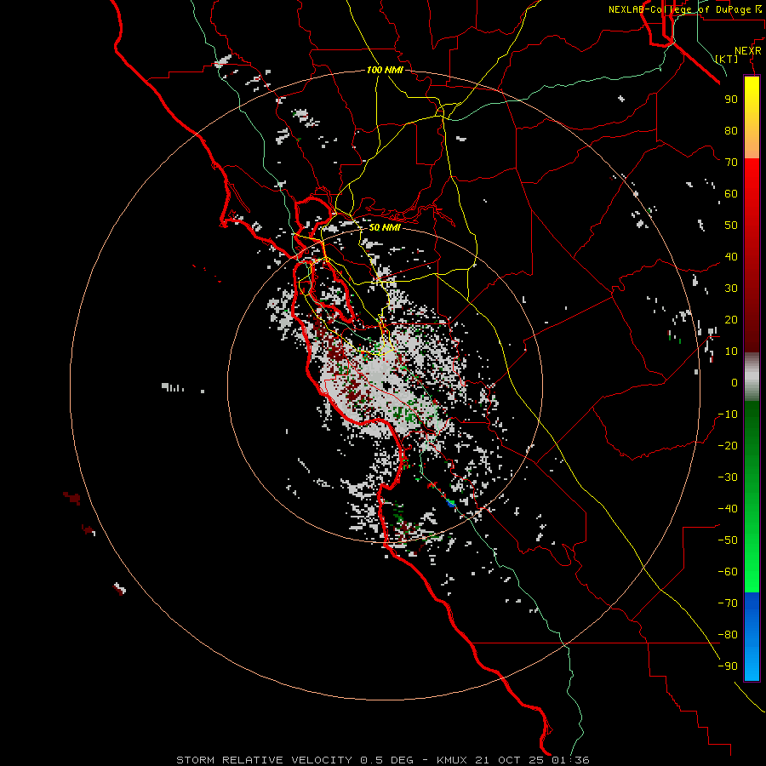Click the blue velocity pixel cluster on the map

point(450,503)
